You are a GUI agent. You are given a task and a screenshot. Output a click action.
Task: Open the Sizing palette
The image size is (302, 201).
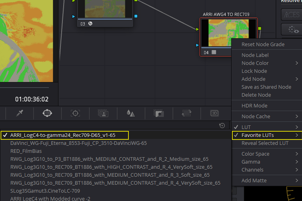(186, 113)
